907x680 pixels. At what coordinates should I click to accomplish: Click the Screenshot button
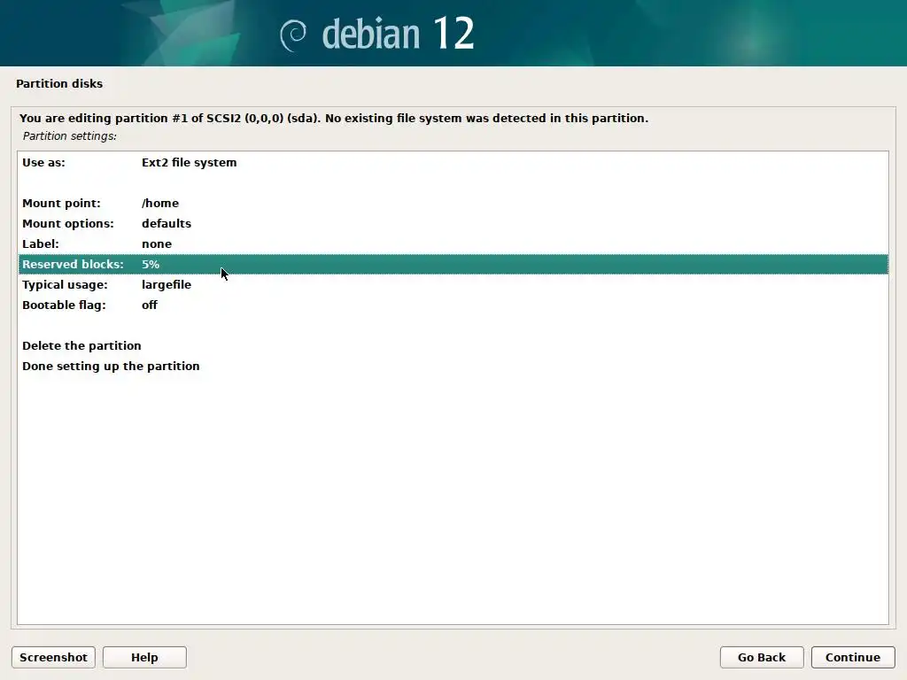pos(53,658)
